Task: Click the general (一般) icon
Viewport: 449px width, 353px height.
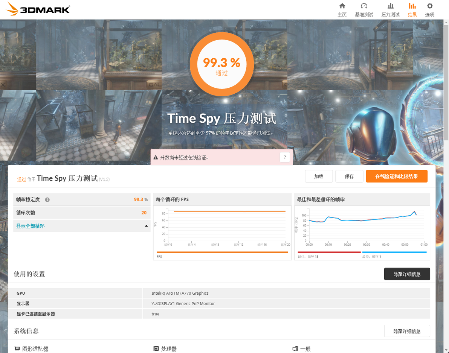Action: coord(295,348)
